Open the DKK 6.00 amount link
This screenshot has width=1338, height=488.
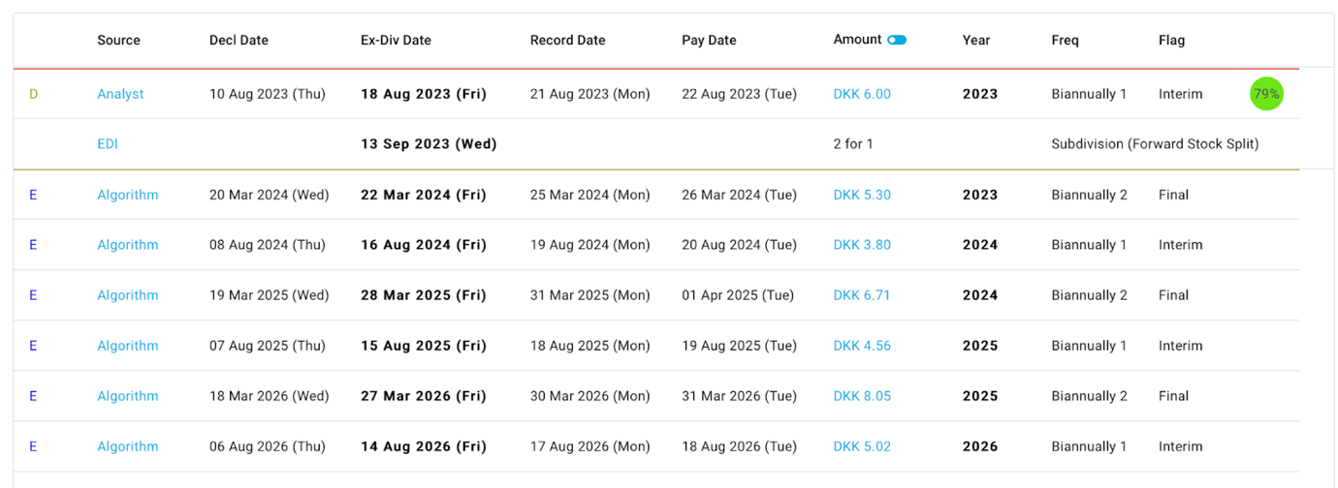862,94
